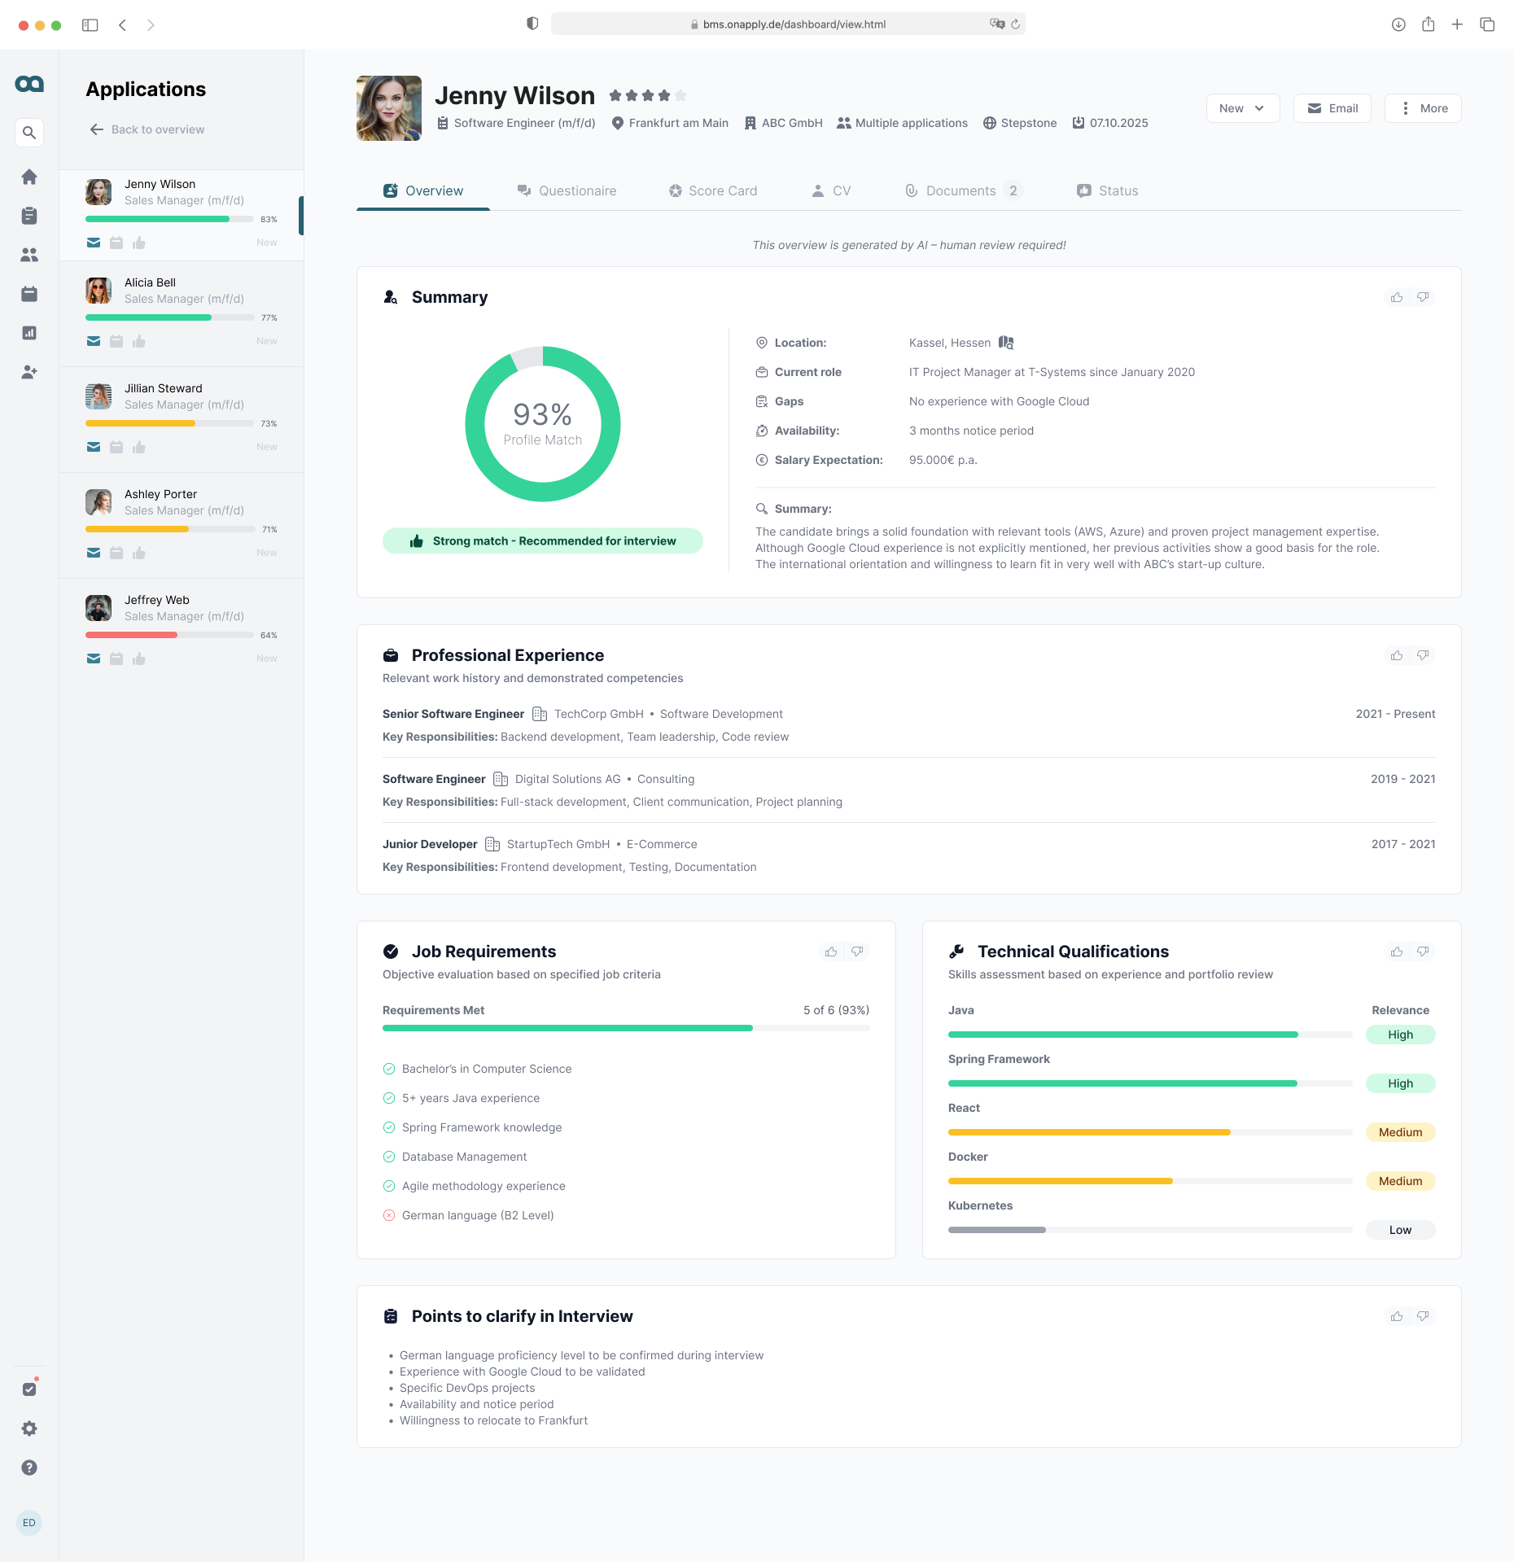Click Back to overview link

point(147,129)
